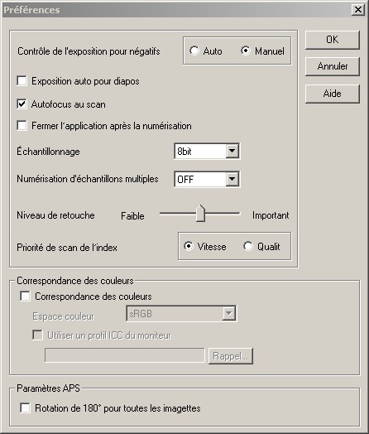This screenshot has width=369, height=434.
Task: Open help with the Aide button
Action: click(333, 94)
